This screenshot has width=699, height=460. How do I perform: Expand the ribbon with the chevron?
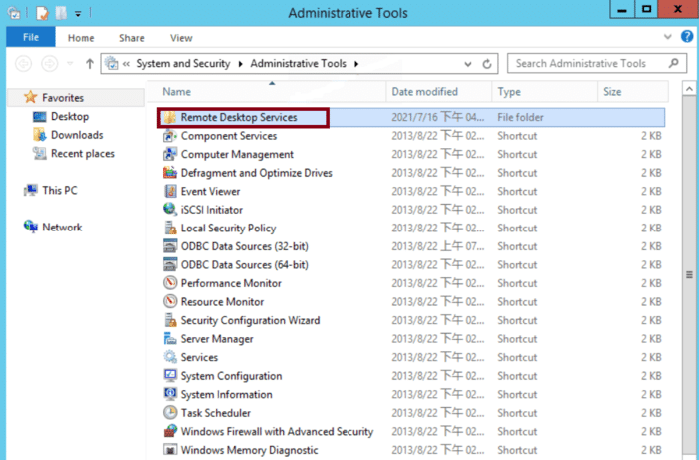[x=667, y=37]
